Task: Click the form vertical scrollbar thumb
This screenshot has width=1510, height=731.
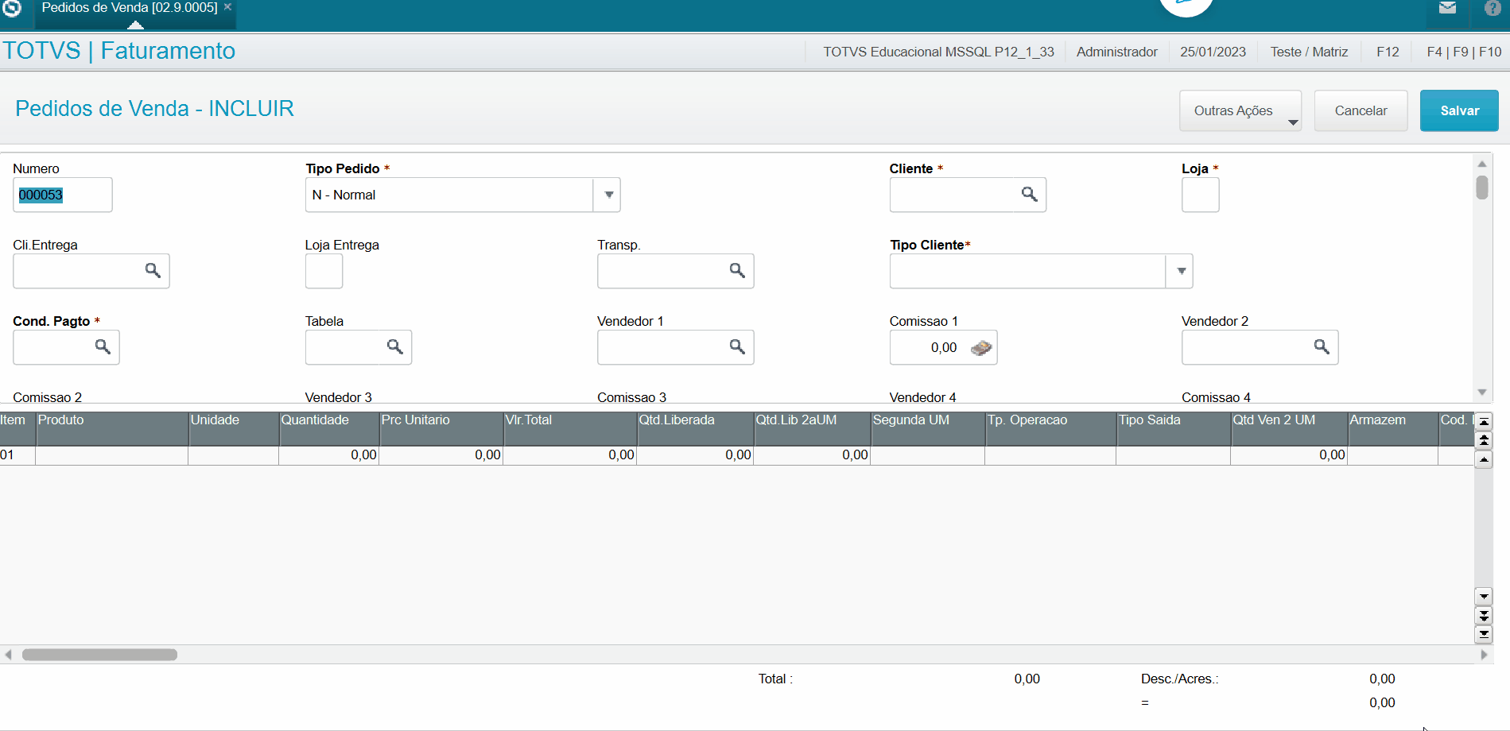Action: [x=1482, y=188]
